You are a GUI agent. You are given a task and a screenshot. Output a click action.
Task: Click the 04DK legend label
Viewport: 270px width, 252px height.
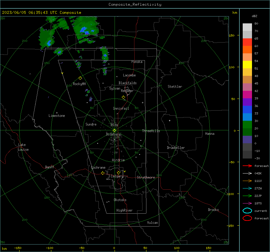click(258, 173)
